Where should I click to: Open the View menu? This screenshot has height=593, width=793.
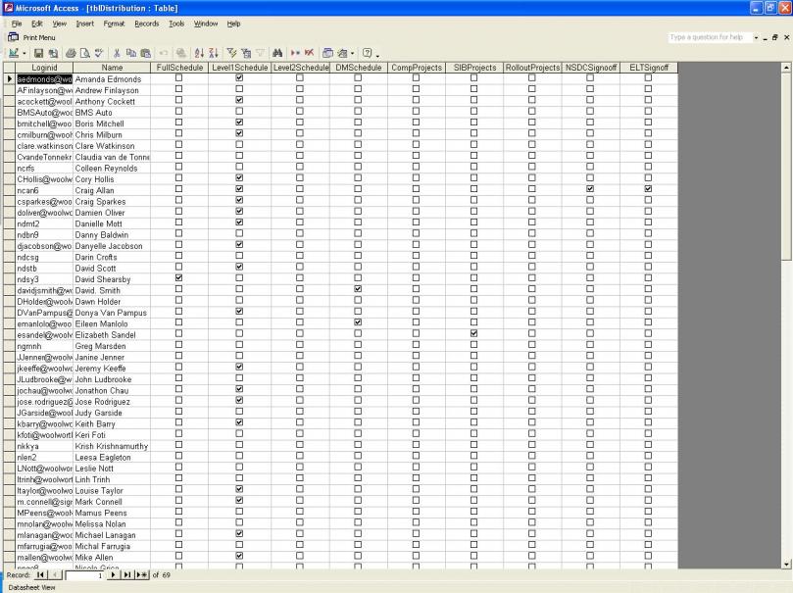[59, 24]
